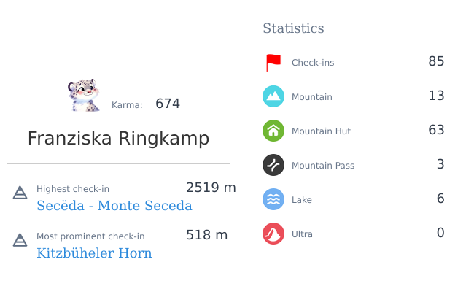Click the Most prominent check-in triangle icon
Image resolution: width=474 pixels, height=281 pixels.
click(x=20, y=240)
